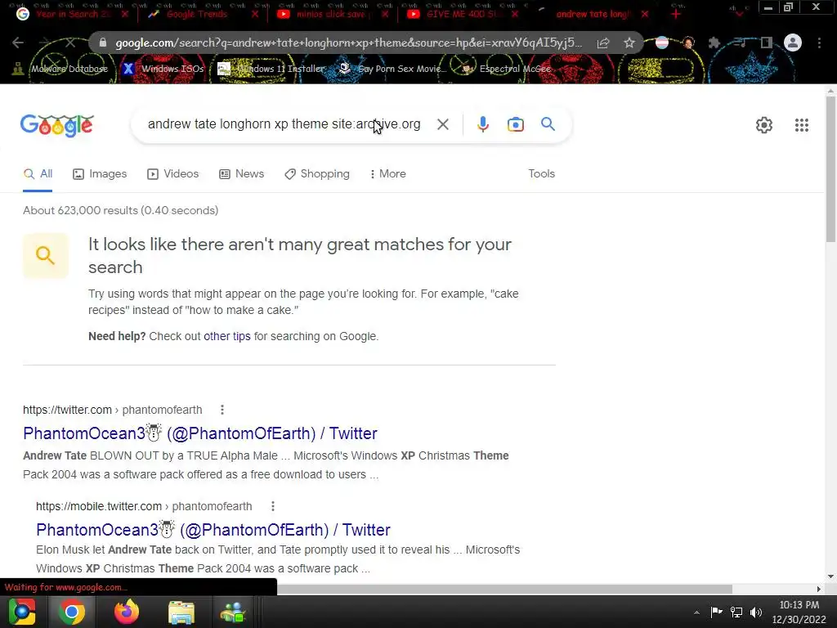The image size is (837, 628).
Task: Open Windows Live Messenger taskbar icon
Action: click(233, 612)
